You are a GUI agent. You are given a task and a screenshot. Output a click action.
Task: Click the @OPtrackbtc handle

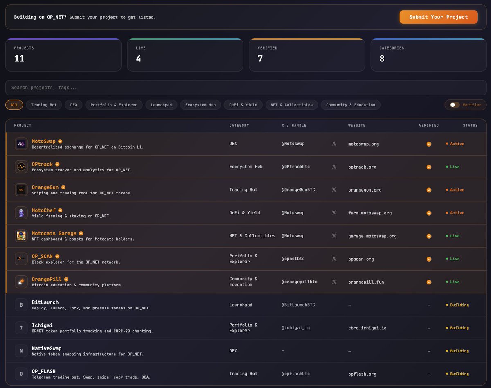click(x=296, y=167)
